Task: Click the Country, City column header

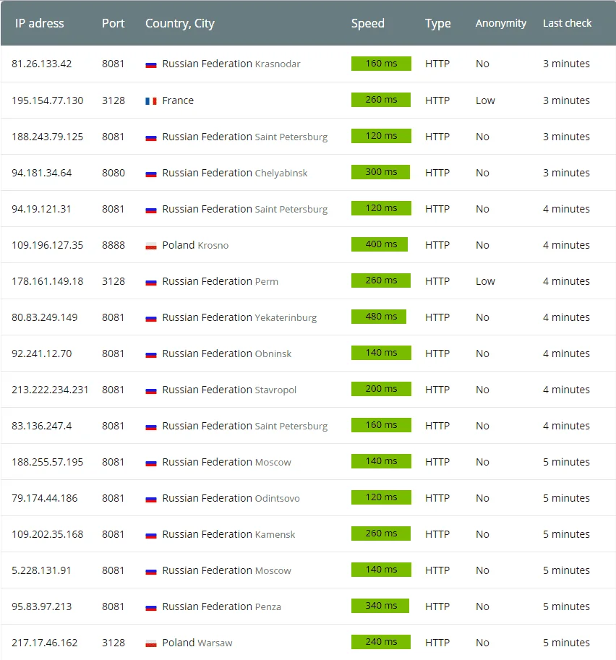Action: tap(180, 23)
